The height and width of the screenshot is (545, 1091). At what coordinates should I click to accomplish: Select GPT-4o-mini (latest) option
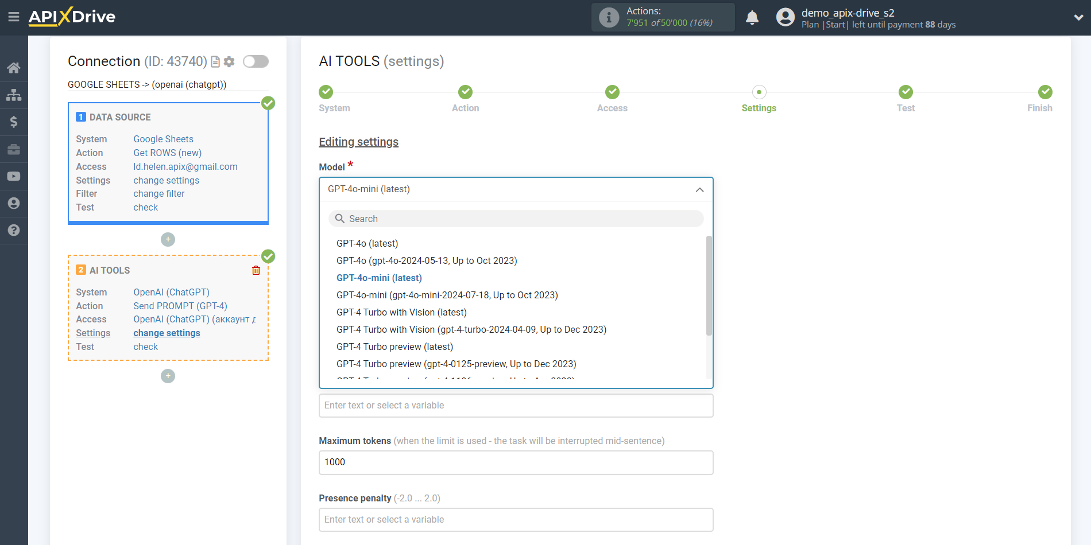click(379, 278)
